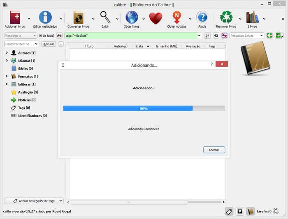The height and width of the screenshot is (219, 288).
Task: Click the book cover thumbnail
Action: [255, 58]
